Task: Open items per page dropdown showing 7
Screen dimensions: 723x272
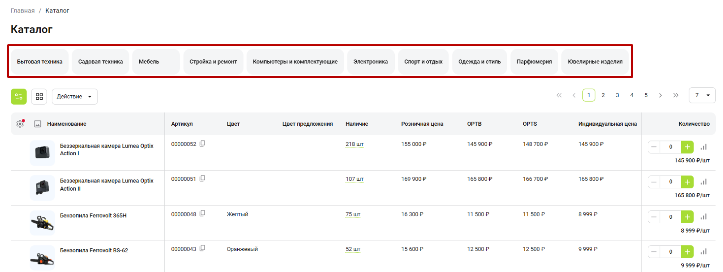Action: click(x=702, y=95)
